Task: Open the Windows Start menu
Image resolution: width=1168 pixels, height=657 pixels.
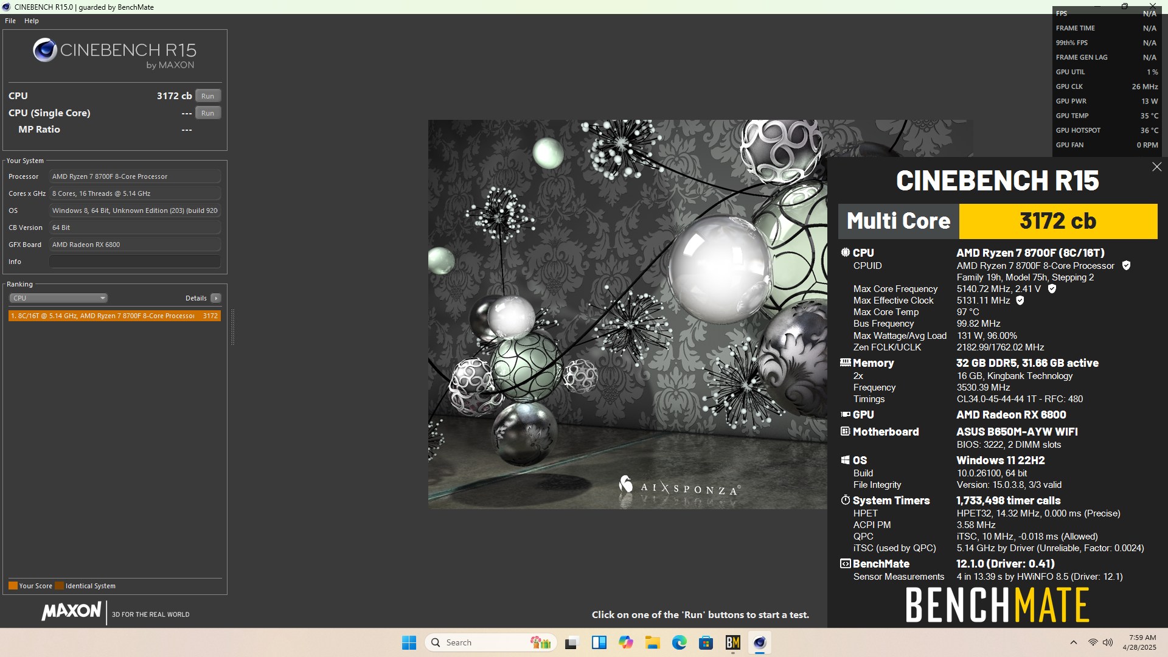Action: (409, 642)
